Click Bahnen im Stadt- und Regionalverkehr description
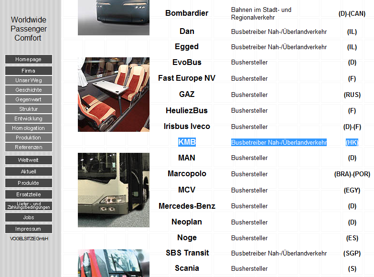 coord(261,13)
